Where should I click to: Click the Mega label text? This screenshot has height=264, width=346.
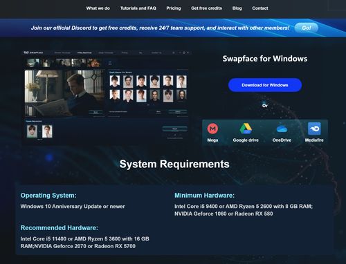(212, 140)
